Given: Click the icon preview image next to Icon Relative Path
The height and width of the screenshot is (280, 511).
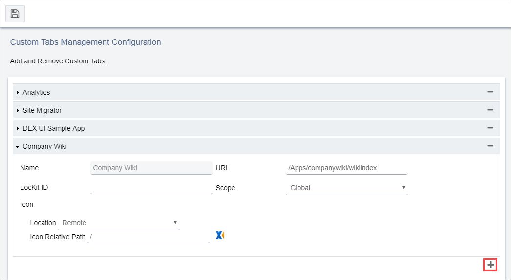Looking at the screenshot, I should pyautogui.click(x=220, y=235).
